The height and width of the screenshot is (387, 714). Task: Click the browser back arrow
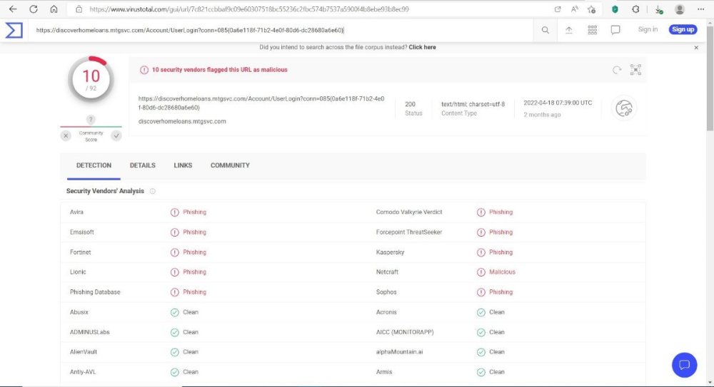tap(12, 9)
